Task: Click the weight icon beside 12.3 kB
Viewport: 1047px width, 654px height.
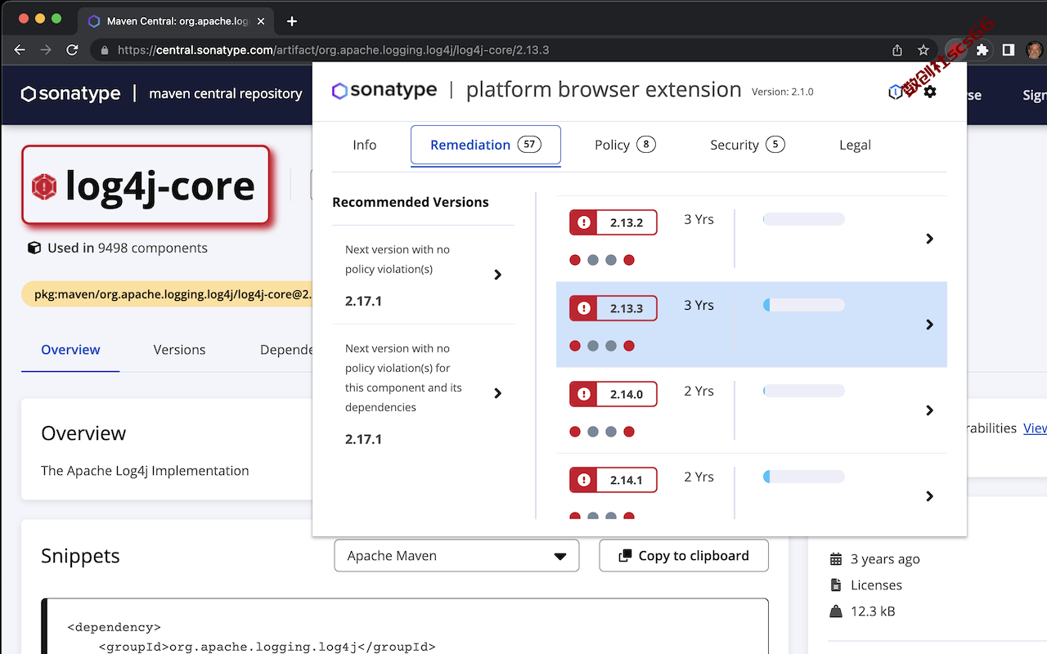Action: [x=836, y=611]
